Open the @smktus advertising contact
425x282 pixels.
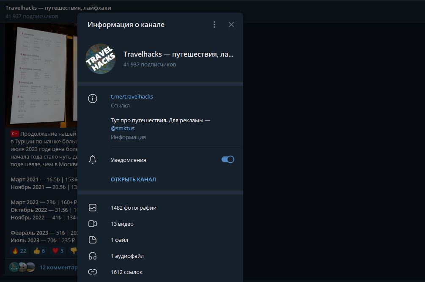point(123,128)
